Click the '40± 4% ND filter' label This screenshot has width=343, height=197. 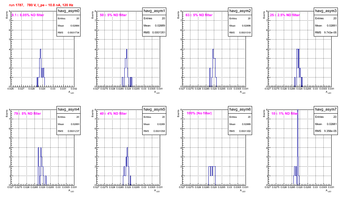(113, 114)
